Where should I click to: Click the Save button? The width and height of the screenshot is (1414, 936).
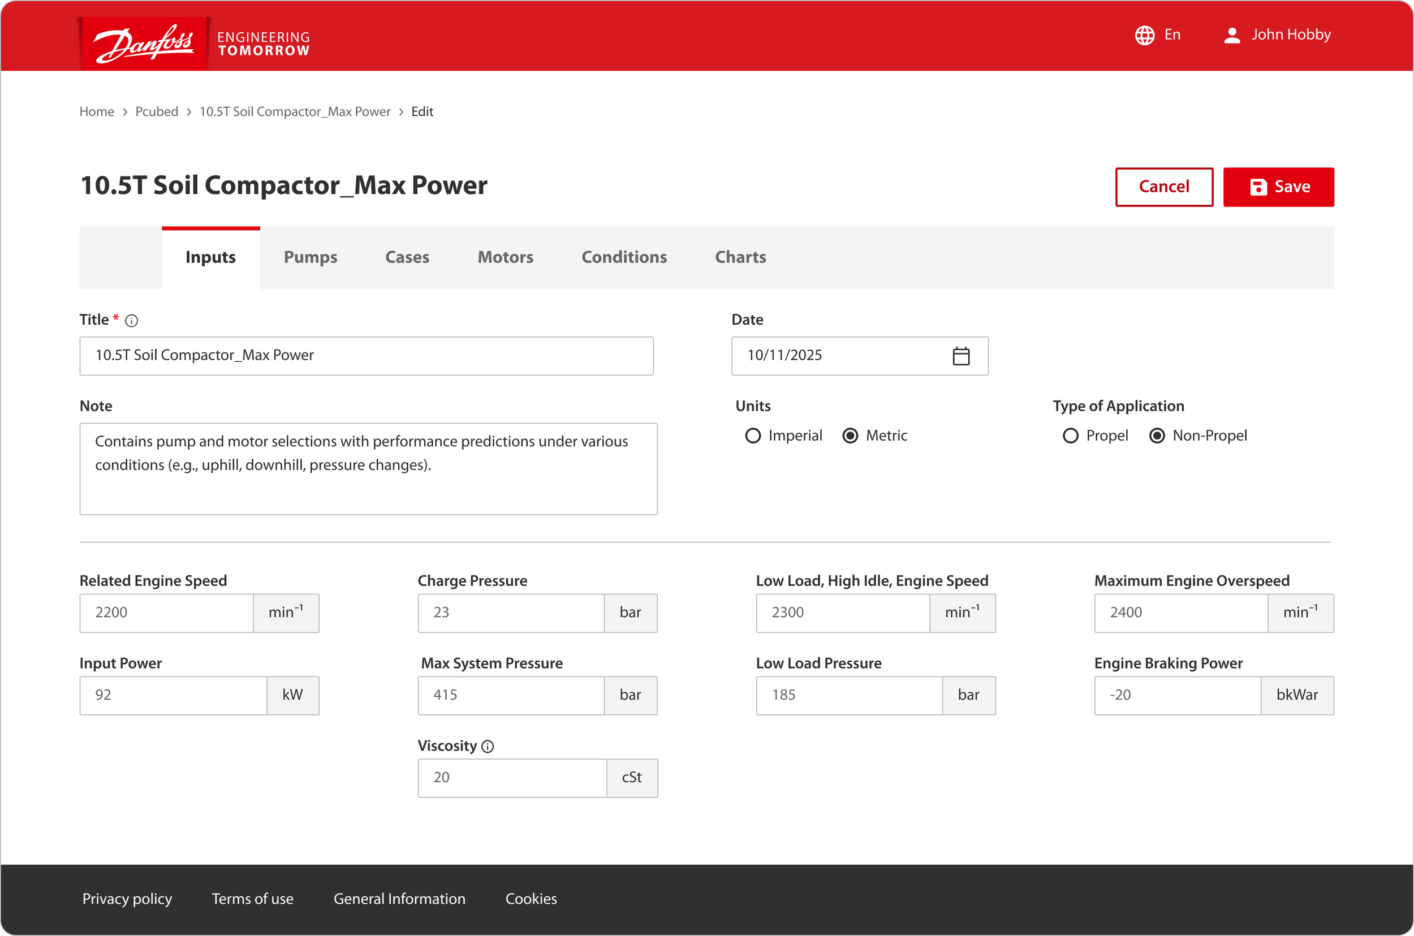(1278, 187)
